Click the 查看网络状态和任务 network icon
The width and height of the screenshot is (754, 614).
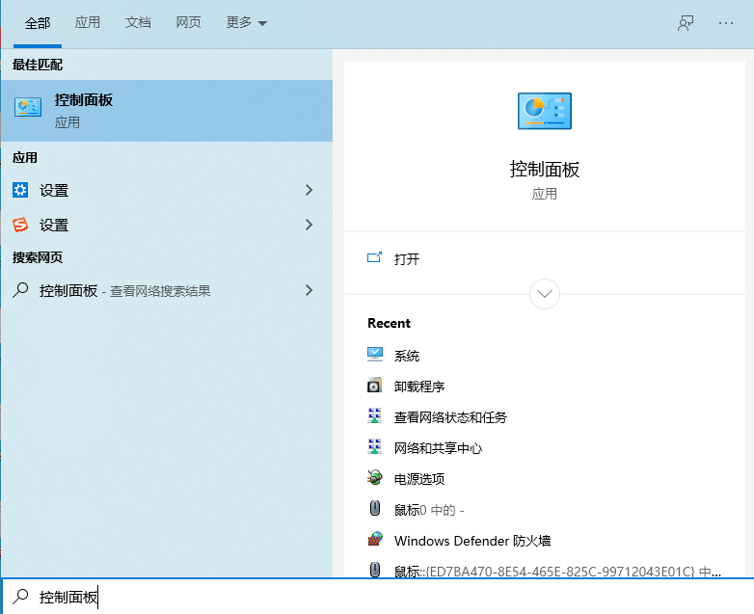pyautogui.click(x=375, y=415)
